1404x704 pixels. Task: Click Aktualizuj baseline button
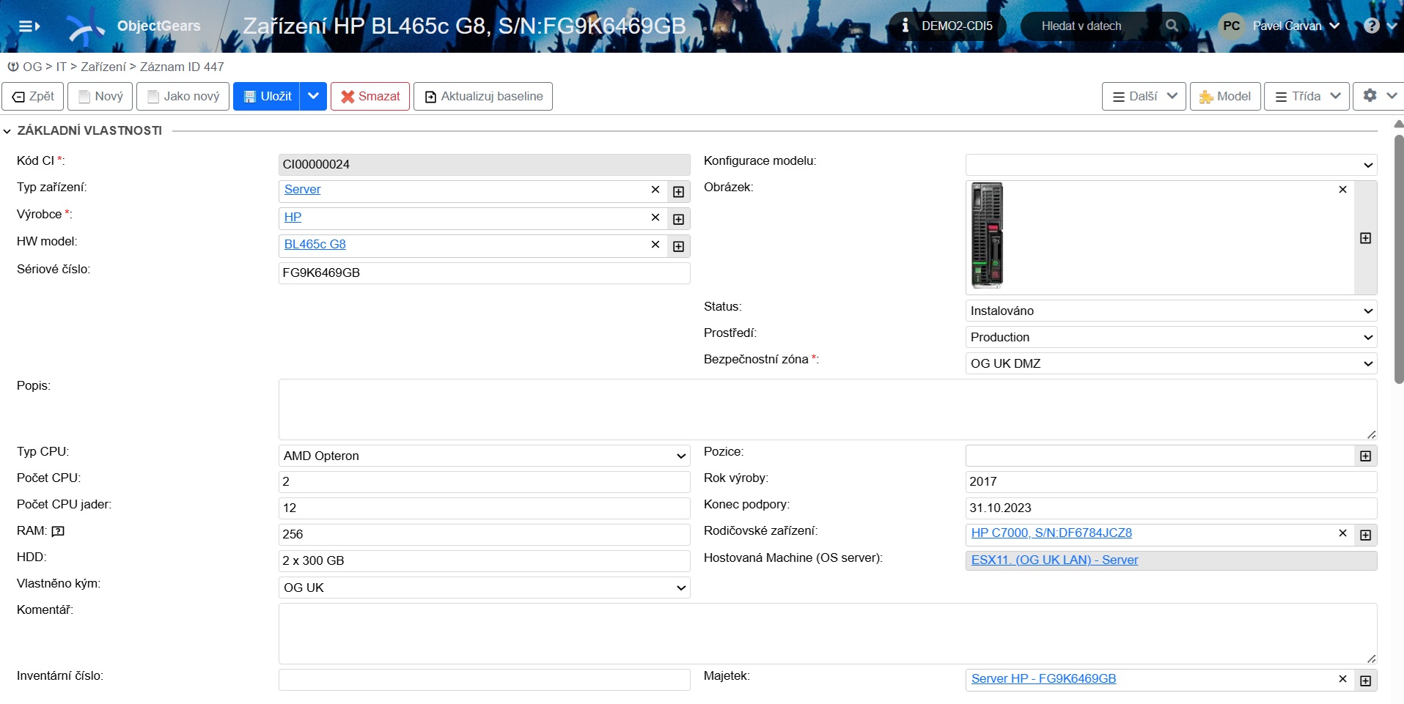click(483, 96)
